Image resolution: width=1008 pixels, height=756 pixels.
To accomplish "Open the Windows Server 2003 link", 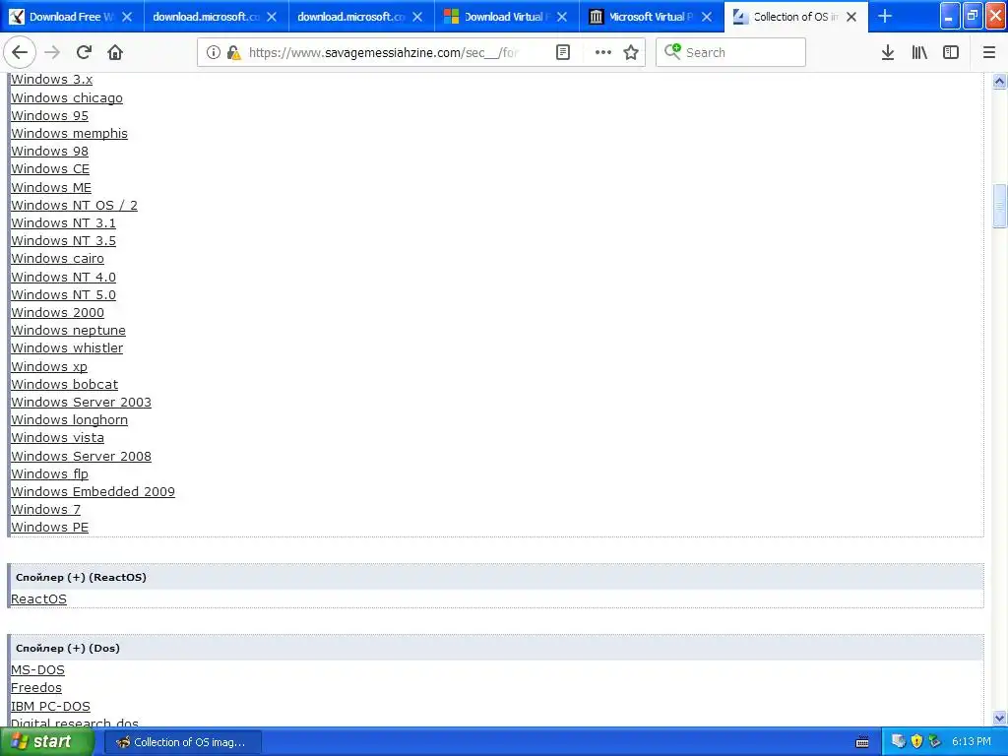I will (81, 402).
